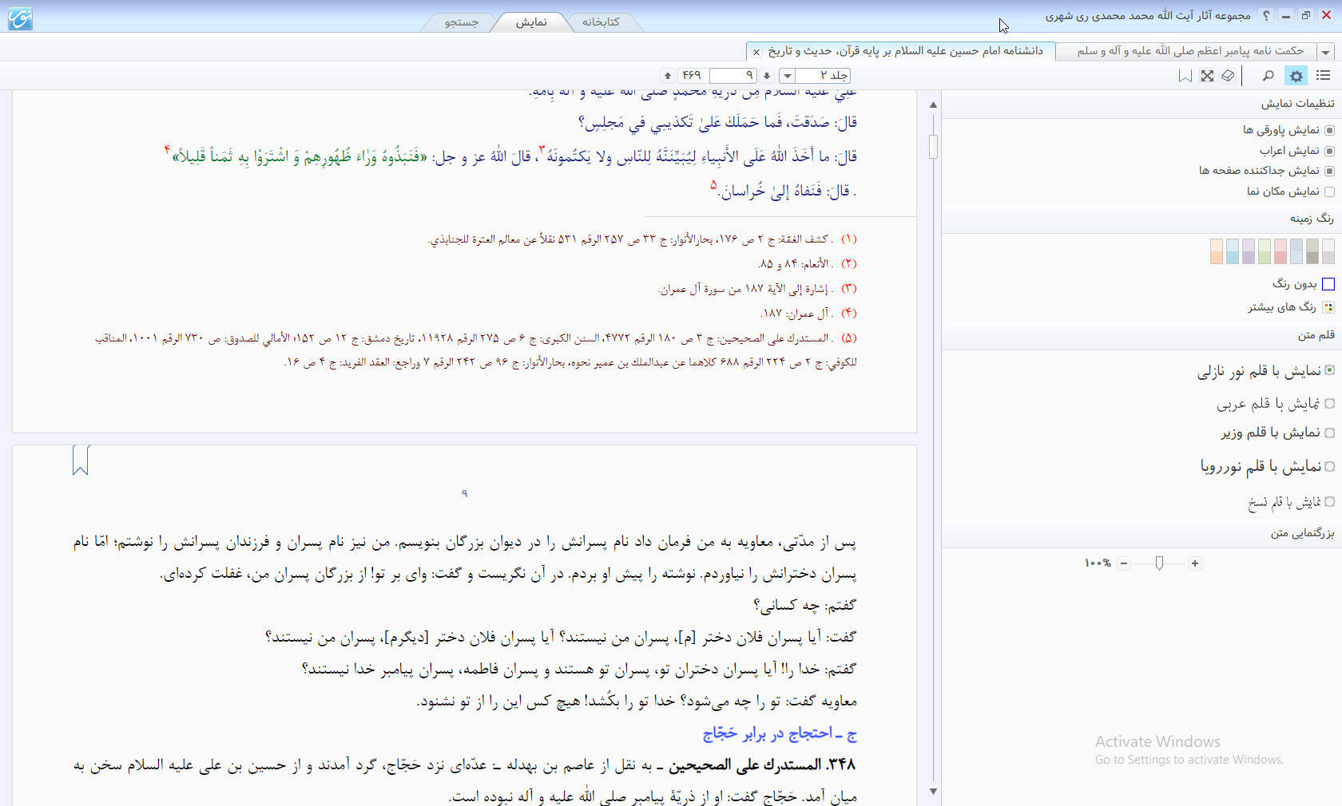Click the 'تنظیمات نمایش' panel header
The image size is (1342, 806).
[x=1297, y=104]
